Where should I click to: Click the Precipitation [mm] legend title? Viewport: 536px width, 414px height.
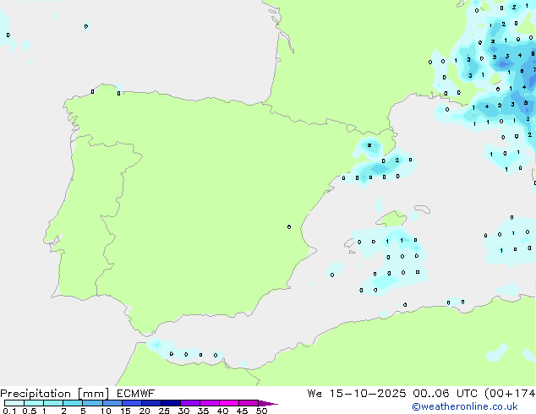pos(52,394)
